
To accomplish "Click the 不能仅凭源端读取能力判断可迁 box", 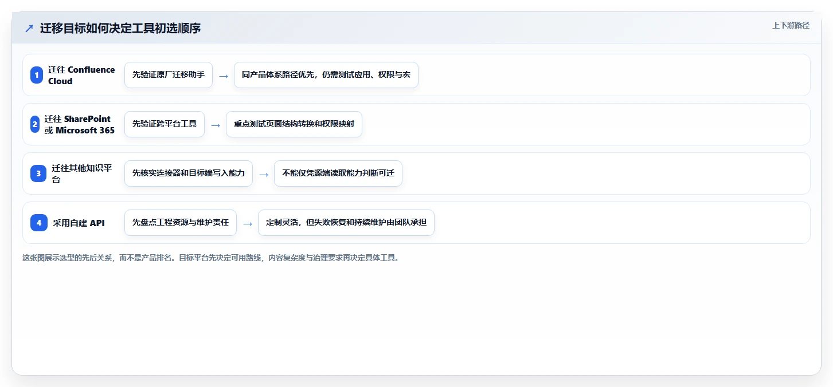I will click(x=338, y=173).
